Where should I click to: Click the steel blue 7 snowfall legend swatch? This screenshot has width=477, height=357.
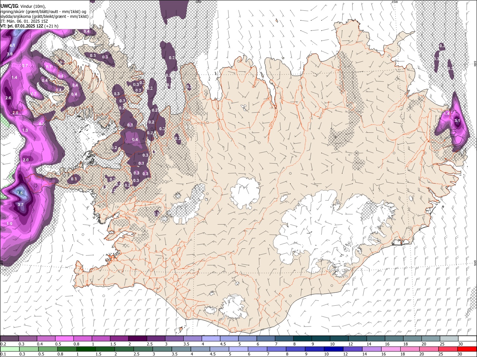[284, 339]
